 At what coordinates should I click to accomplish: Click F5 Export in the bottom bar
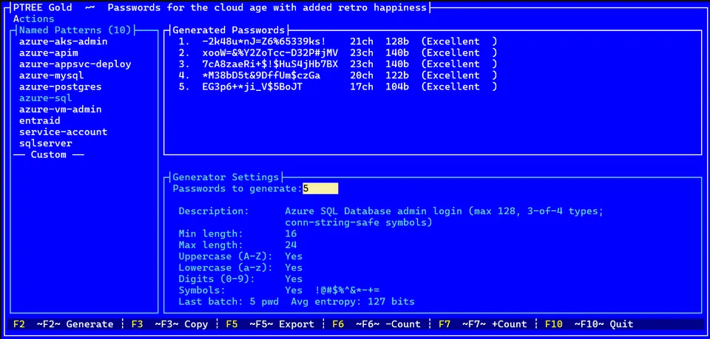[270, 324]
